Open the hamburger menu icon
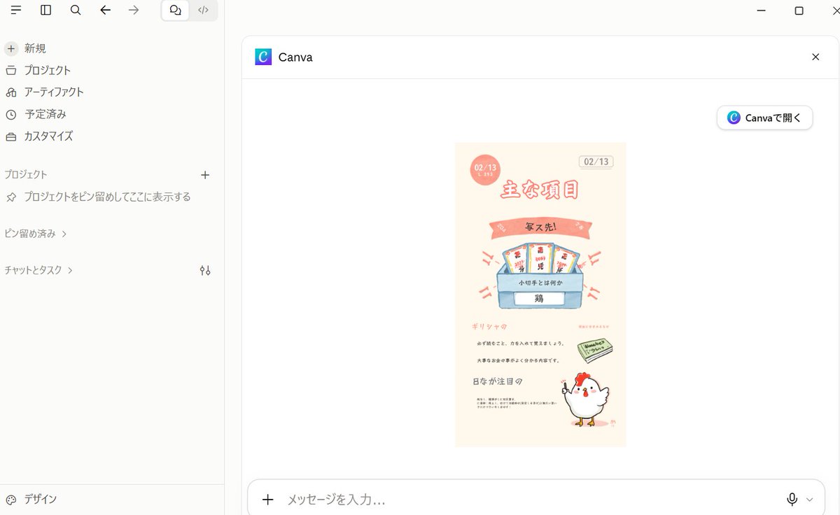This screenshot has height=515, width=840. (15, 10)
